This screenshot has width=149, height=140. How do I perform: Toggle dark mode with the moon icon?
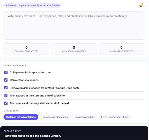(141, 5)
